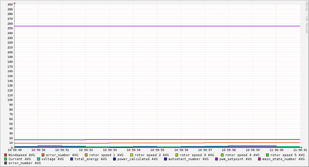
Task: Click the orange error_number AVG legend swatch
Action: tap(43, 155)
